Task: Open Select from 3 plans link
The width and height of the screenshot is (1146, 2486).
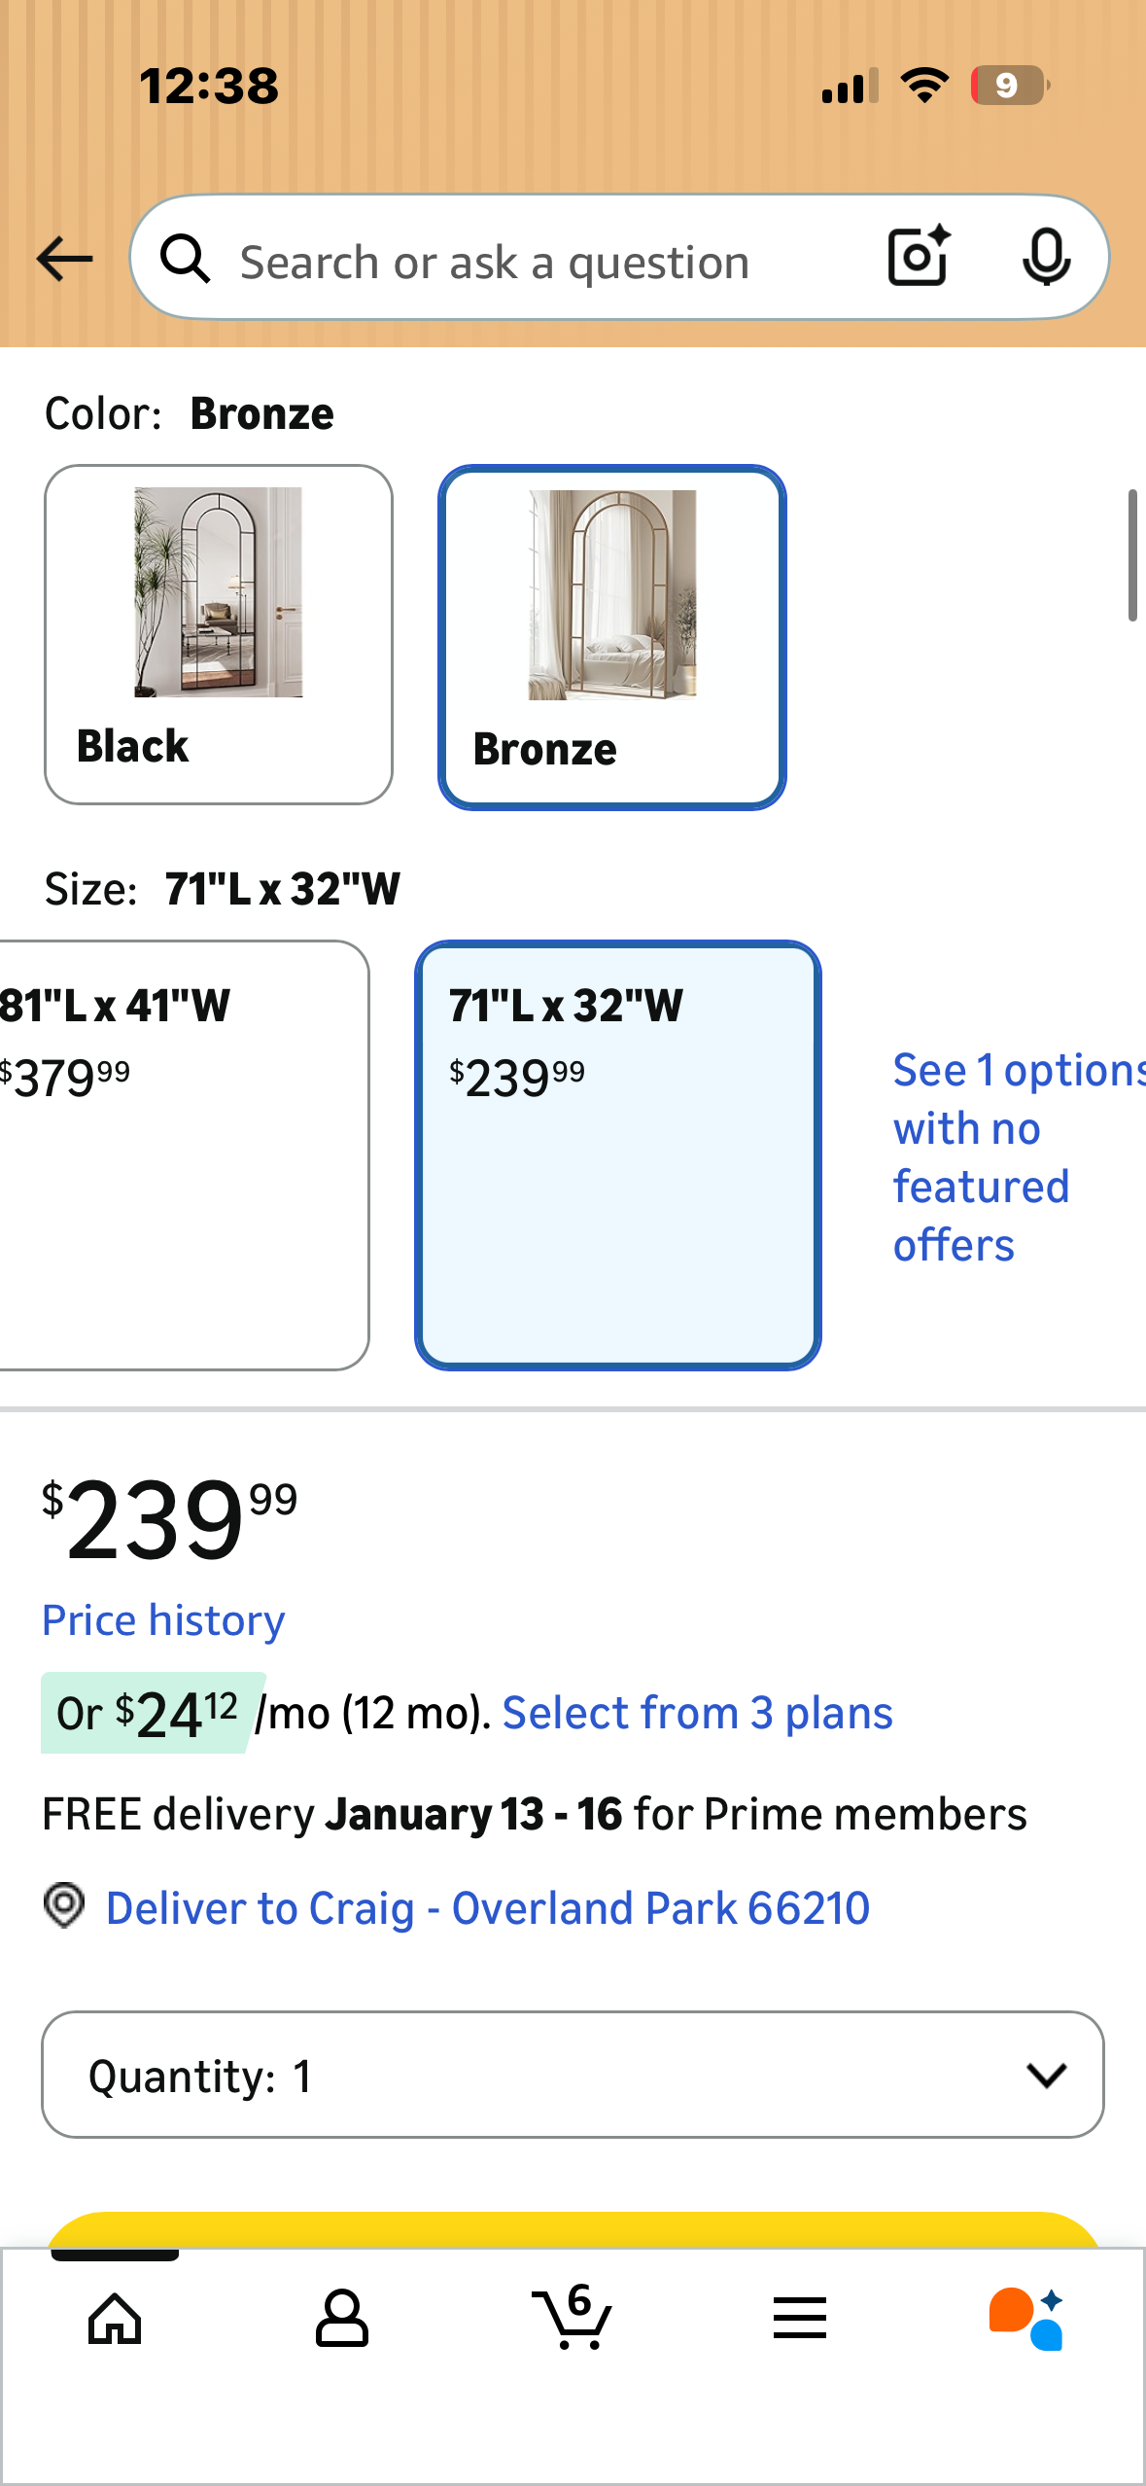Action: point(697,1713)
